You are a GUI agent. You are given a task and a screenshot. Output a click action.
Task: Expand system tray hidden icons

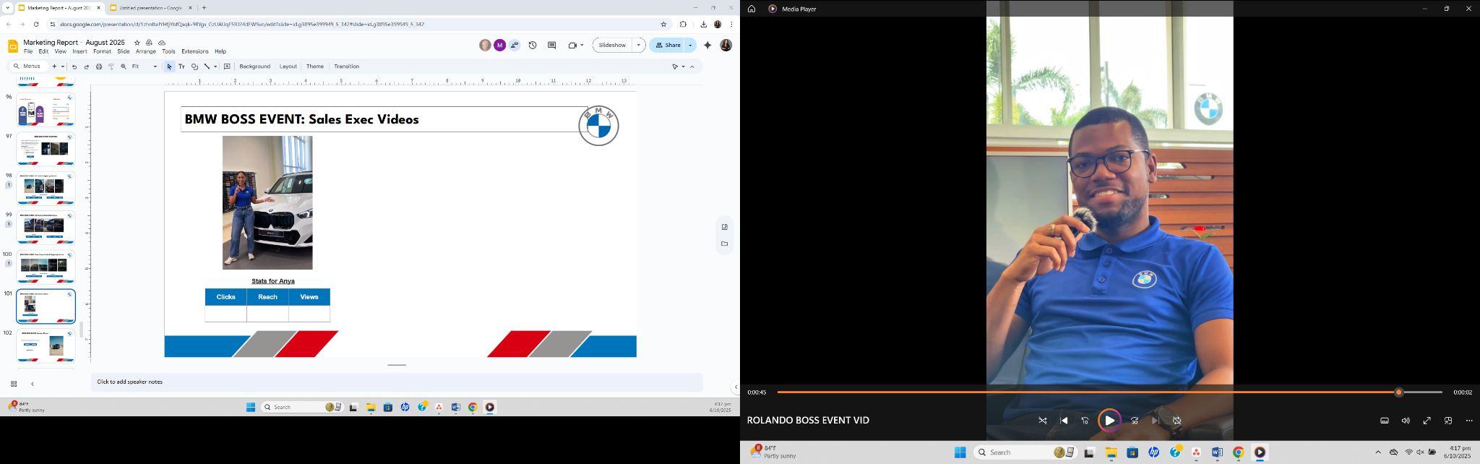click(1378, 452)
